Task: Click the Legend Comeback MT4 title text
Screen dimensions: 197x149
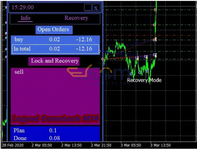Action: click(55, 119)
